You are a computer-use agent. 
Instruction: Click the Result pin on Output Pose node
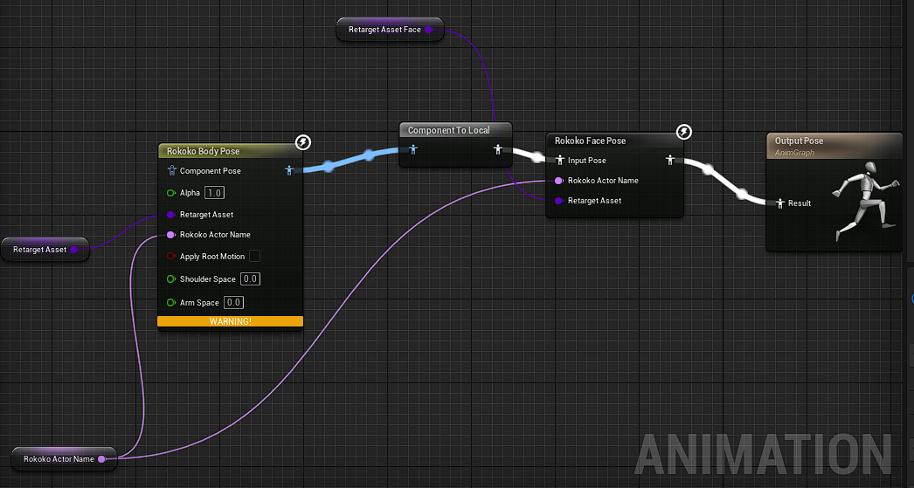[x=780, y=203]
